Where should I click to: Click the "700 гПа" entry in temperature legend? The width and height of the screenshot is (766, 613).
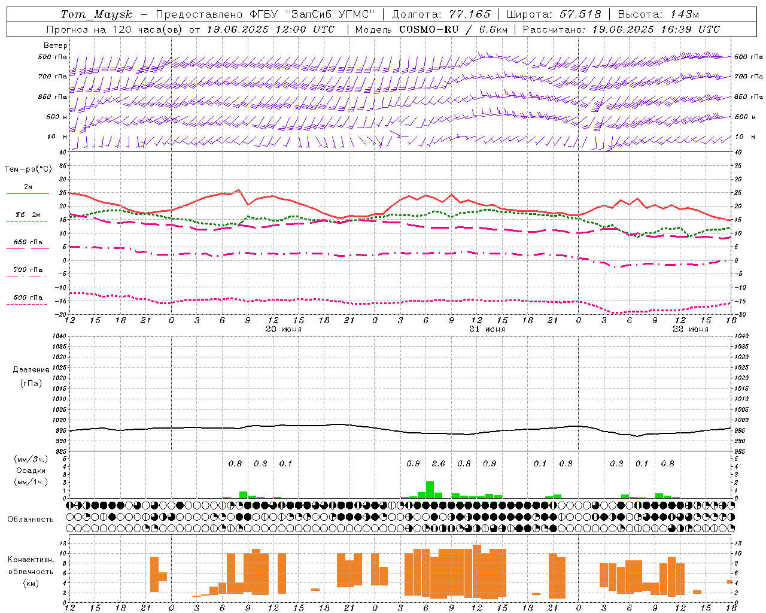(x=28, y=270)
